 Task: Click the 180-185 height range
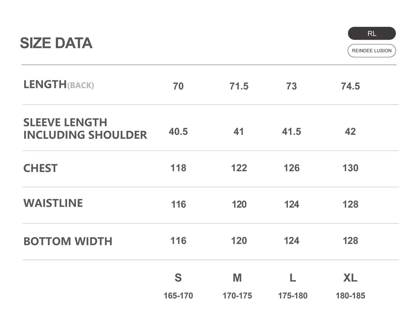(x=350, y=296)
